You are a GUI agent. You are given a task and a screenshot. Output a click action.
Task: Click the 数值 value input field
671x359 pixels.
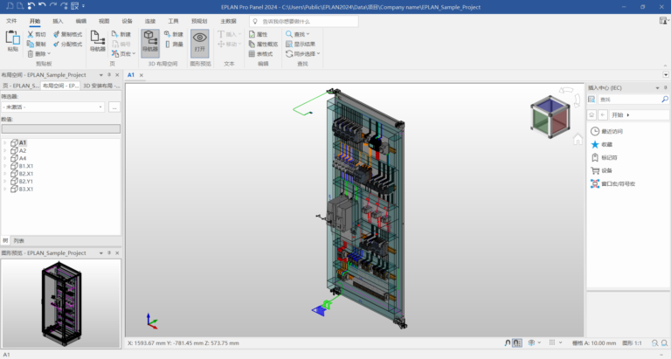point(61,128)
